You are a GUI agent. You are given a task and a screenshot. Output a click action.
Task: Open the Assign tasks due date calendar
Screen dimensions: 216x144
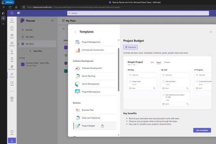(130, 88)
